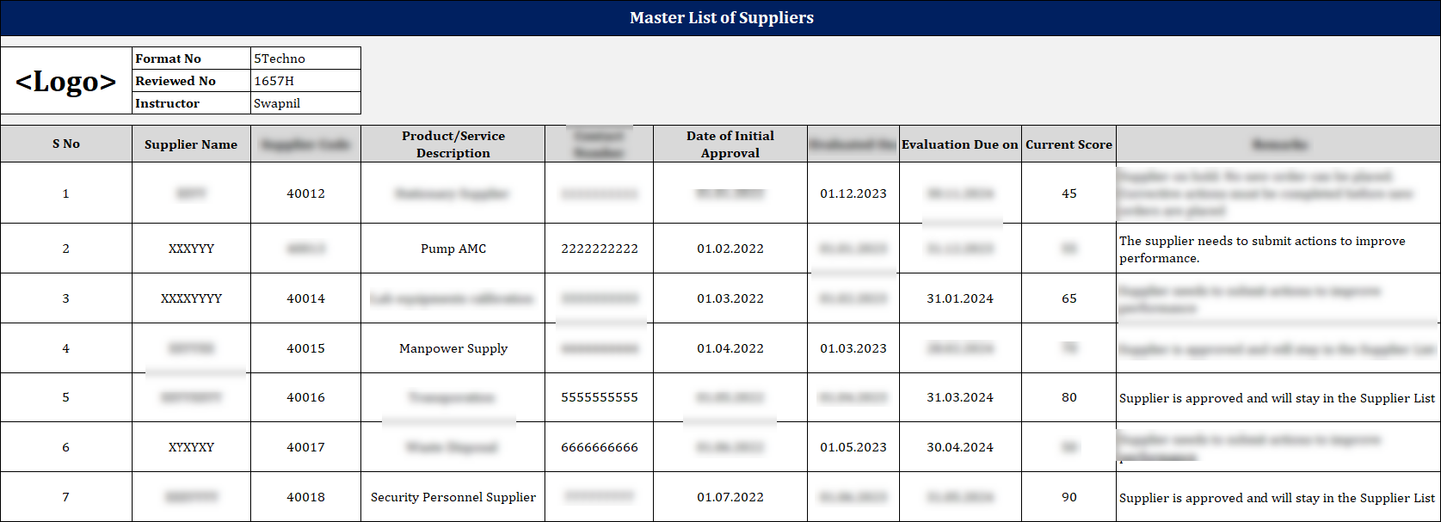Screen dimensions: 1441x522
Task: Click the Current Score column header
Action: pos(1068,144)
